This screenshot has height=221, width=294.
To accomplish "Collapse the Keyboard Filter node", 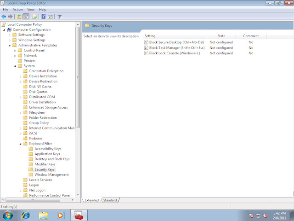I will click(x=20, y=144).
